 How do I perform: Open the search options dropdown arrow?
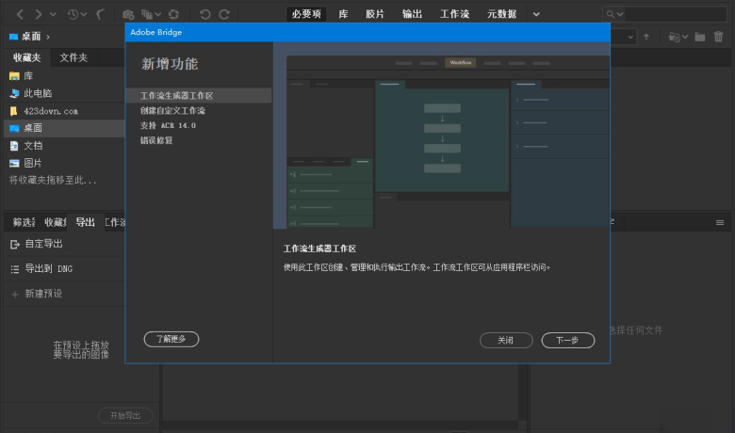[x=620, y=14]
